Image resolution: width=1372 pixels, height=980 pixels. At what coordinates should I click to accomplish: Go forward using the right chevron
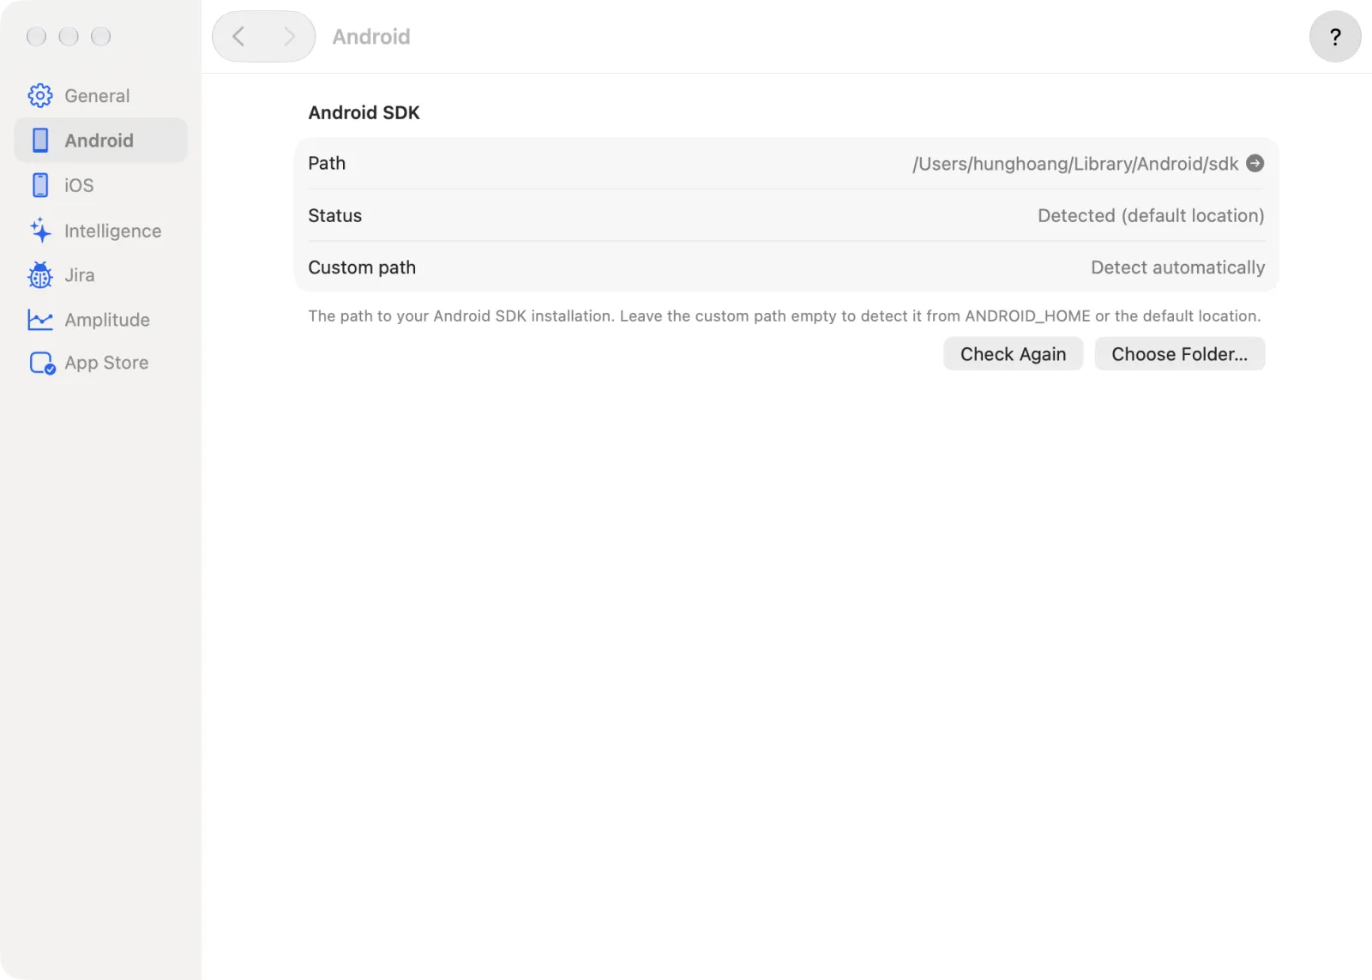(289, 36)
